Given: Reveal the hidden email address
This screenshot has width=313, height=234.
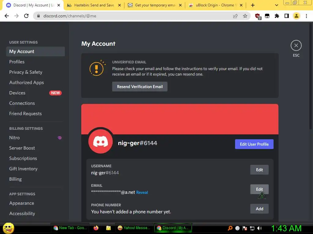Looking at the screenshot, I should click(x=142, y=192).
